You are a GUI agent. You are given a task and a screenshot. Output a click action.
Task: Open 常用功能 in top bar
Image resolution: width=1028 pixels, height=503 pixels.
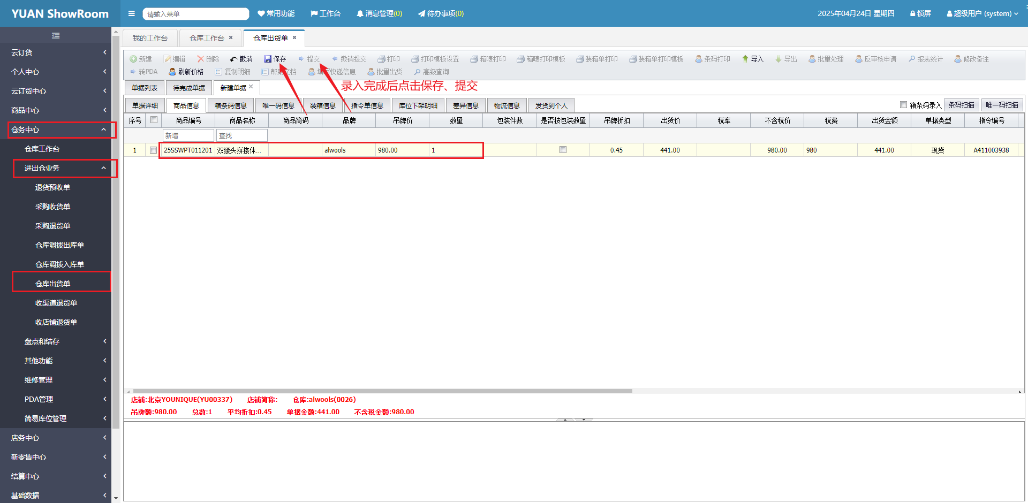coord(276,13)
